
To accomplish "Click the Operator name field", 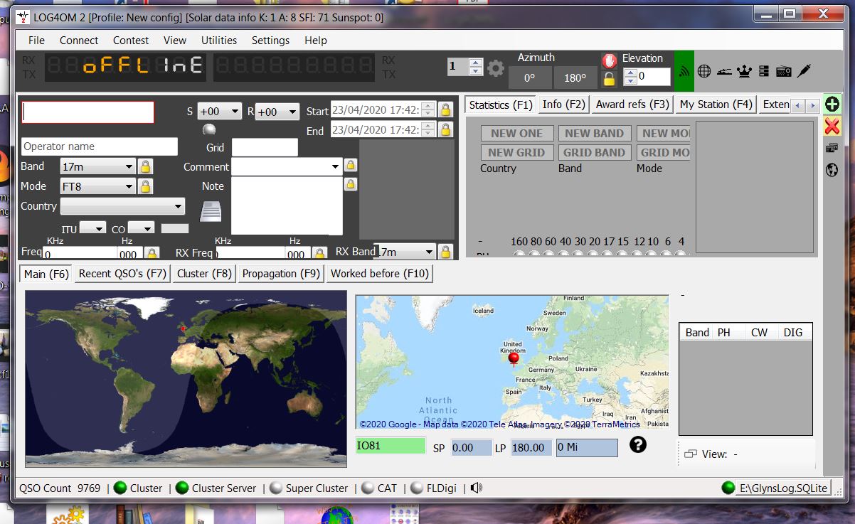I will click(x=100, y=146).
